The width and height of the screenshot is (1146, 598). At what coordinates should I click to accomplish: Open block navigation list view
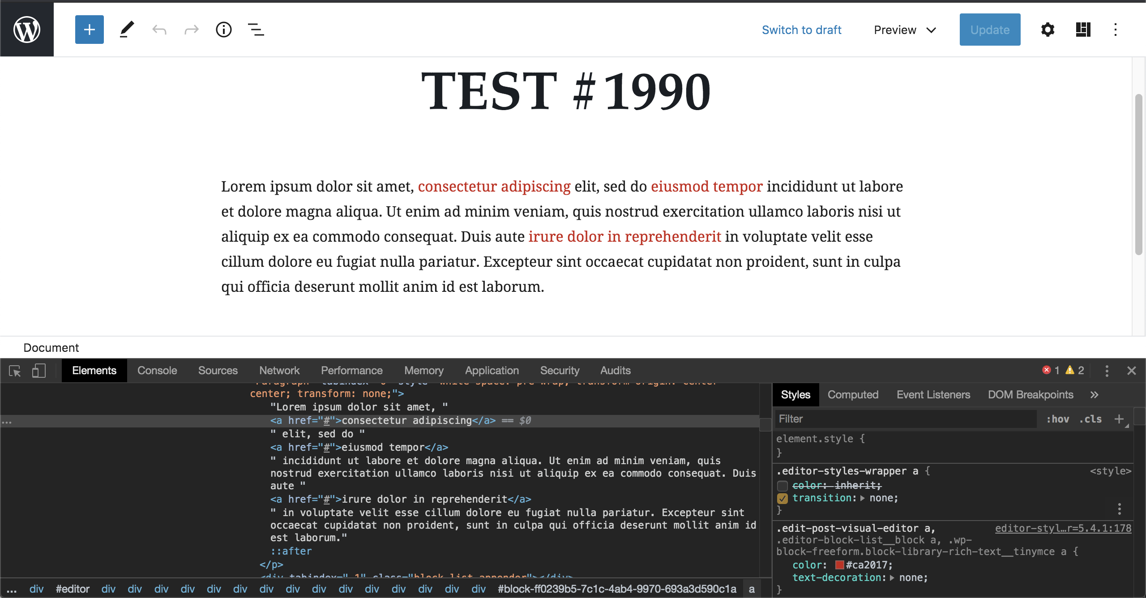[x=256, y=30]
